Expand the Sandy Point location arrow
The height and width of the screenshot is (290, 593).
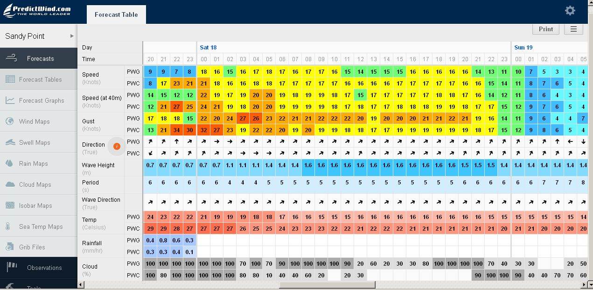point(72,36)
